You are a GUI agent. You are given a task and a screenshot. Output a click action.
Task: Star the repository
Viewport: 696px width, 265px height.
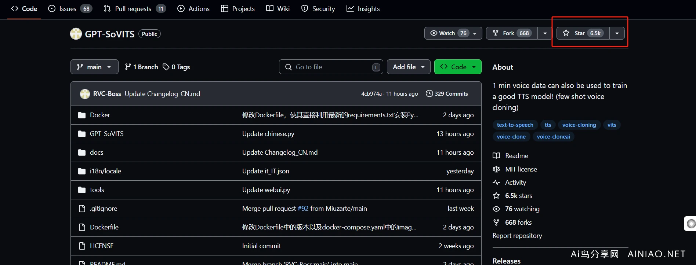tap(583, 33)
